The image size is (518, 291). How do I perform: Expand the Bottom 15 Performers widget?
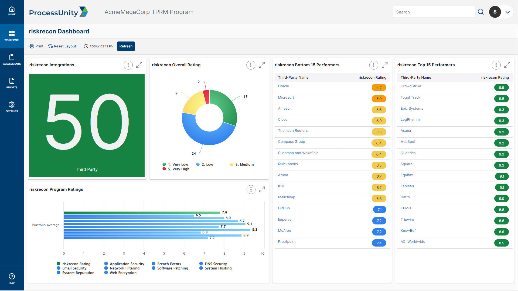click(x=384, y=65)
